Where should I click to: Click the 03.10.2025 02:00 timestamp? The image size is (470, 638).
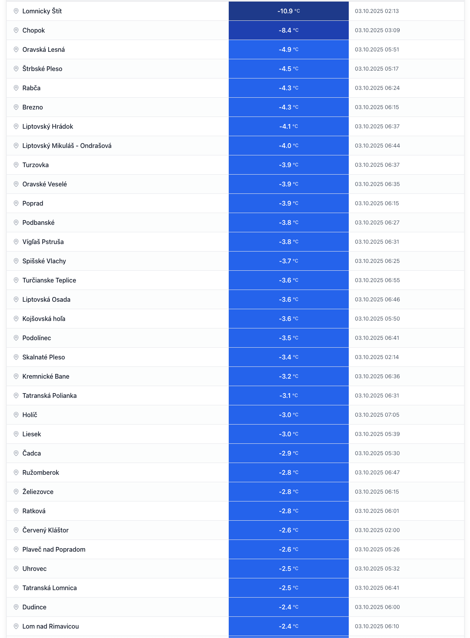[377, 530]
